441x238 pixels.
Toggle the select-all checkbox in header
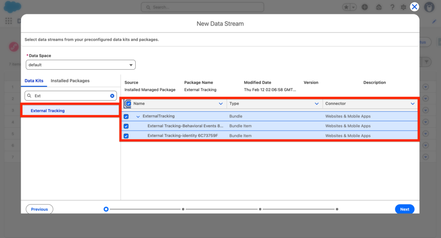point(128,104)
